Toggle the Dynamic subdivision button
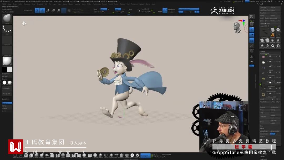The height and width of the screenshot is (160, 284). pyautogui.click(x=7, y=103)
